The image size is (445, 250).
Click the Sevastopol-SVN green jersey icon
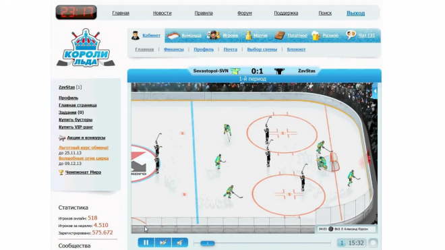pos(235,71)
